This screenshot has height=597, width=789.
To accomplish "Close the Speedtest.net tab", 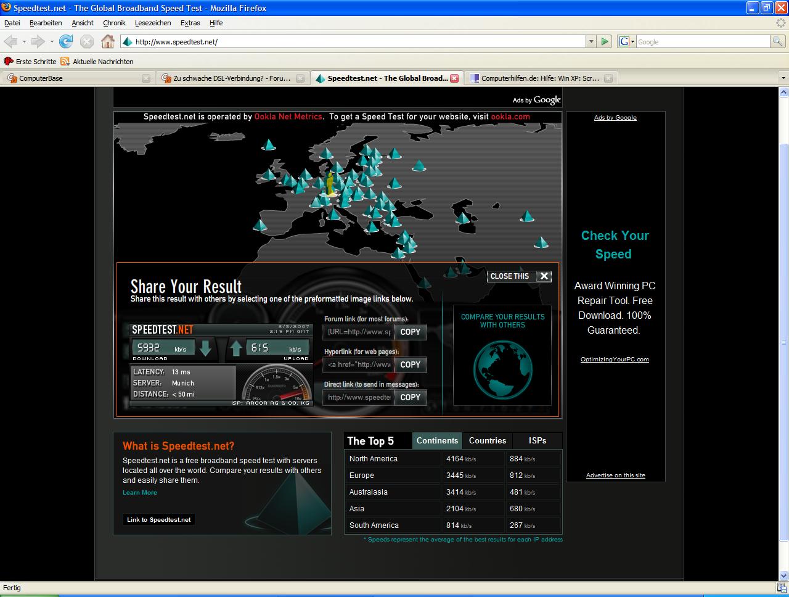I will pos(454,78).
